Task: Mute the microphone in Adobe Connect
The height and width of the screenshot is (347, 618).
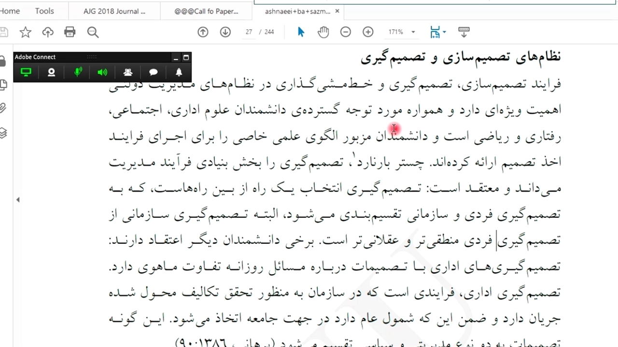Action: pos(78,72)
